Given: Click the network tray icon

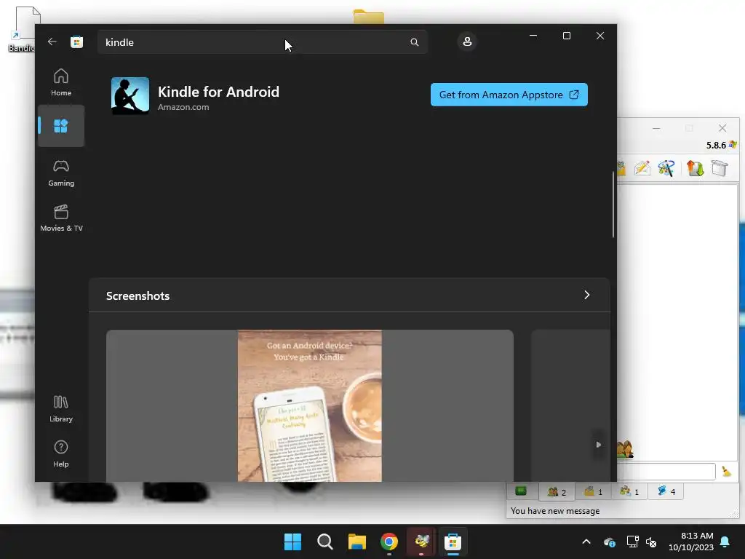Looking at the screenshot, I should (632, 542).
